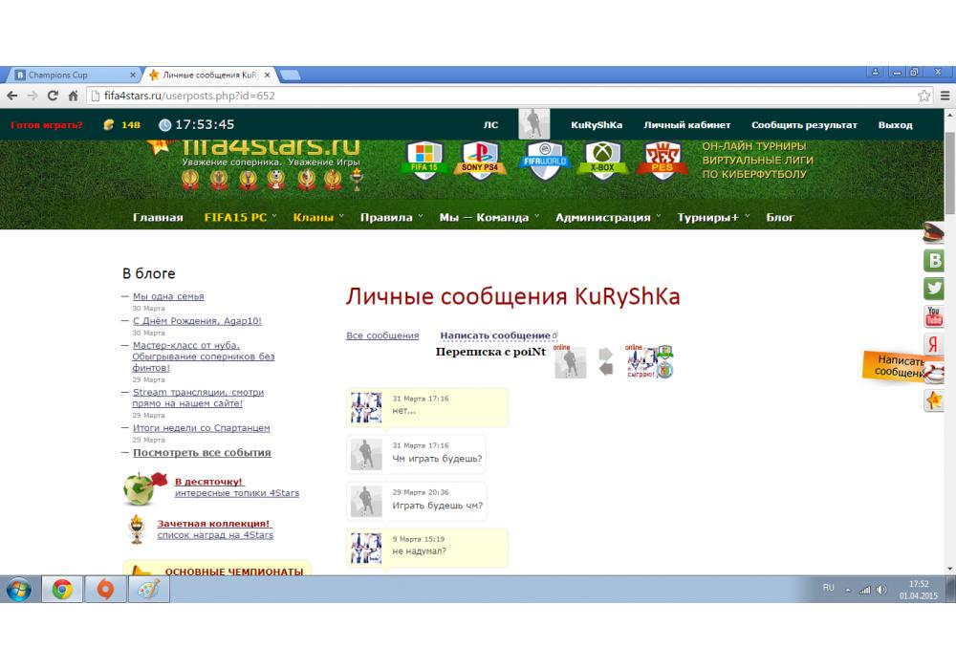The image size is (956, 669).
Task: Open the Chrome menu icon
Action: pyautogui.click(x=945, y=96)
